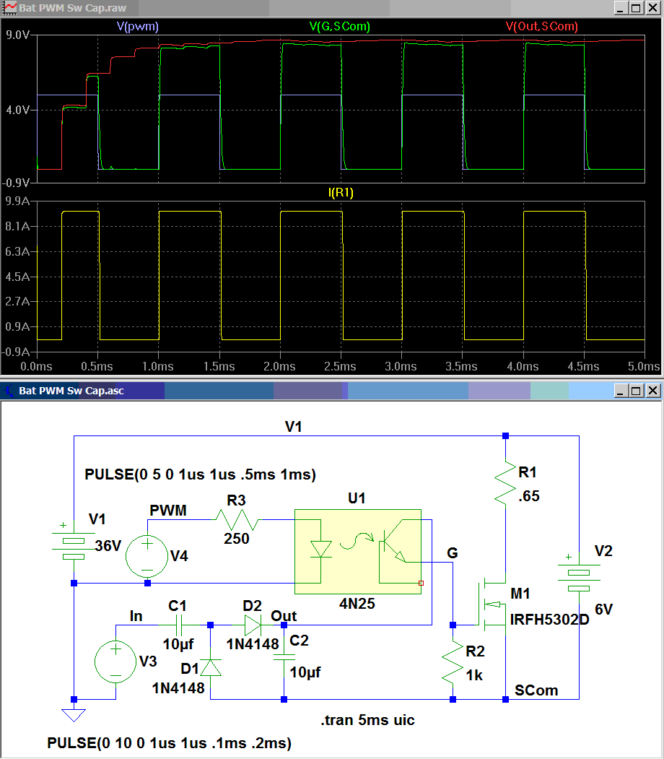Minimize the Bat PWM Sw Cap.raw window
Screen dimensions: 664x759
pos(621,8)
